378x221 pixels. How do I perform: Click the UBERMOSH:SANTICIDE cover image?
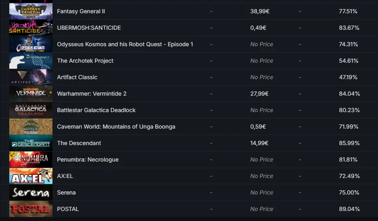coord(31,28)
